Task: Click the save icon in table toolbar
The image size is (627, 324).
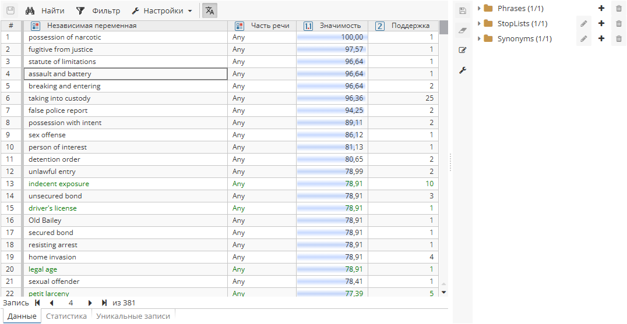Action: (x=10, y=10)
